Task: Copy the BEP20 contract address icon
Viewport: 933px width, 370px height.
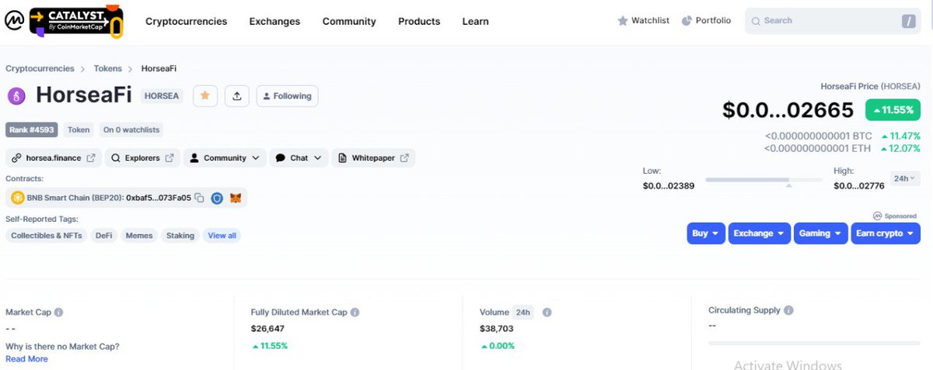Action: pos(200,198)
